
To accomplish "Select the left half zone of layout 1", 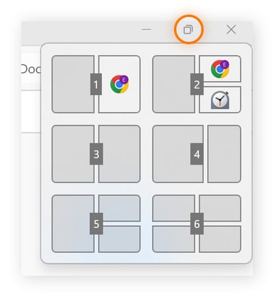I will coord(73,84).
